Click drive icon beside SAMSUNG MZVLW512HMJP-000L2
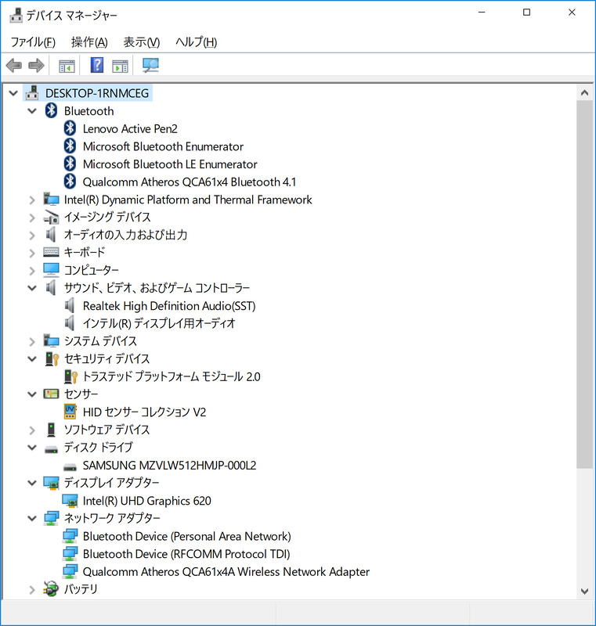The width and height of the screenshot is (596, 626). (70, 466)
